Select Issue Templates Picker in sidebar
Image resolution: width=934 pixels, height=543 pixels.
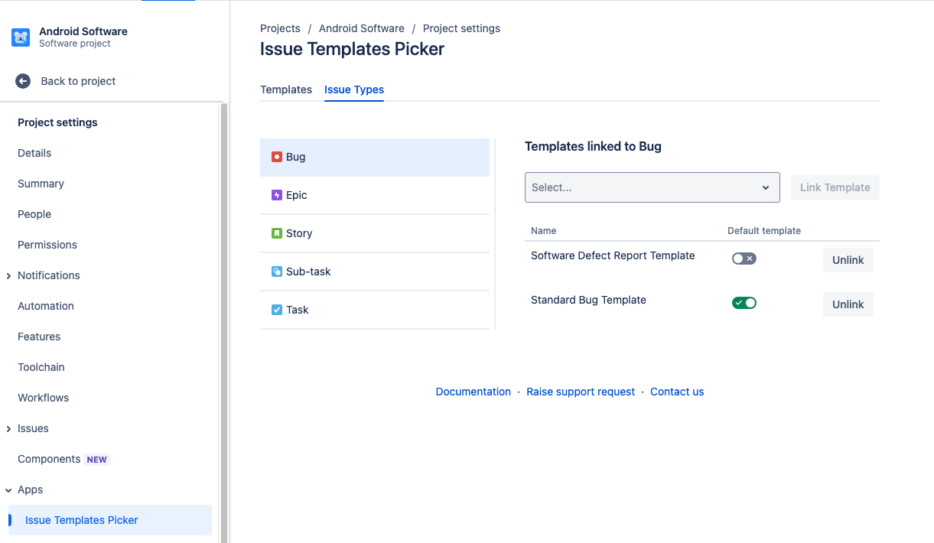click(x=110, y=520)
